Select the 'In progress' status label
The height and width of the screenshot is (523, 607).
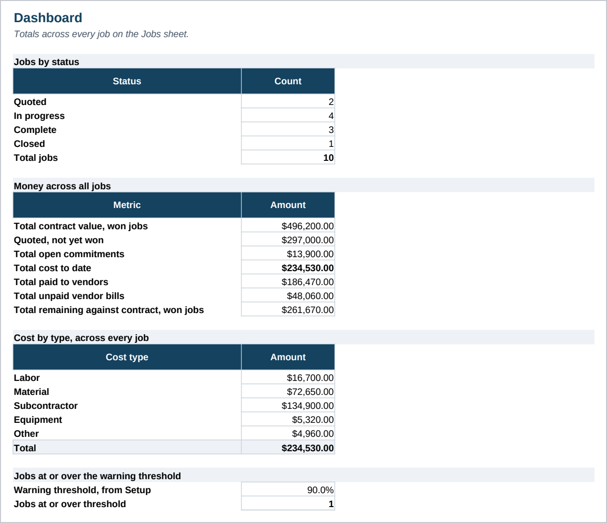coord(39,116)
